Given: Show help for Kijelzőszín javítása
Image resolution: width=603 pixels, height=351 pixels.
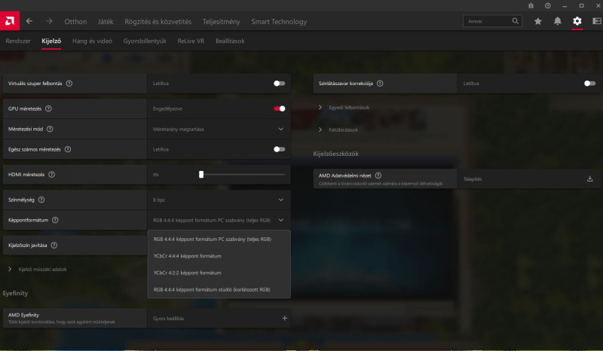Looking at the screenshot, I should [x=54, y=246].
